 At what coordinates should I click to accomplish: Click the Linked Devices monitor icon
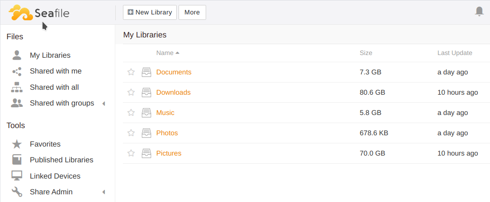17,176
